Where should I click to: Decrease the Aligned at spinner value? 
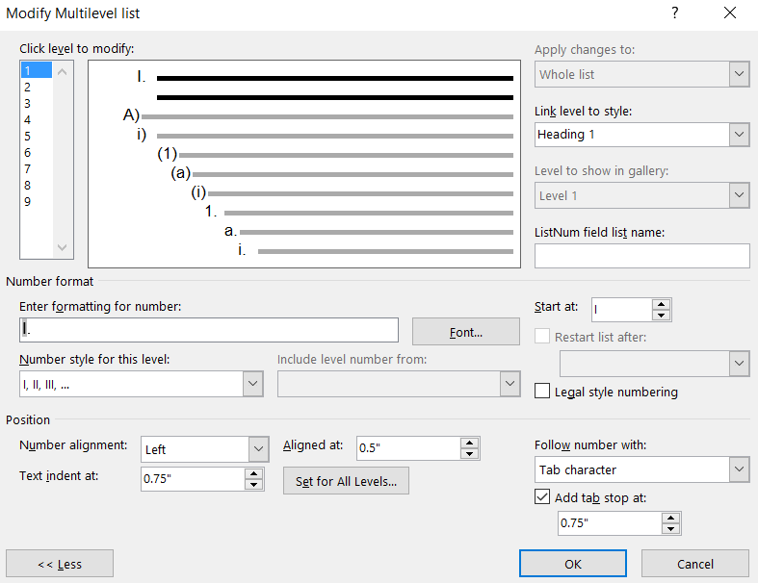pyautogui.click(x=469, y=454)
